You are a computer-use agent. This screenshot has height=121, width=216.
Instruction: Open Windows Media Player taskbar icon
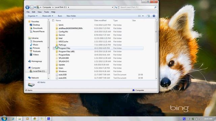27,119
